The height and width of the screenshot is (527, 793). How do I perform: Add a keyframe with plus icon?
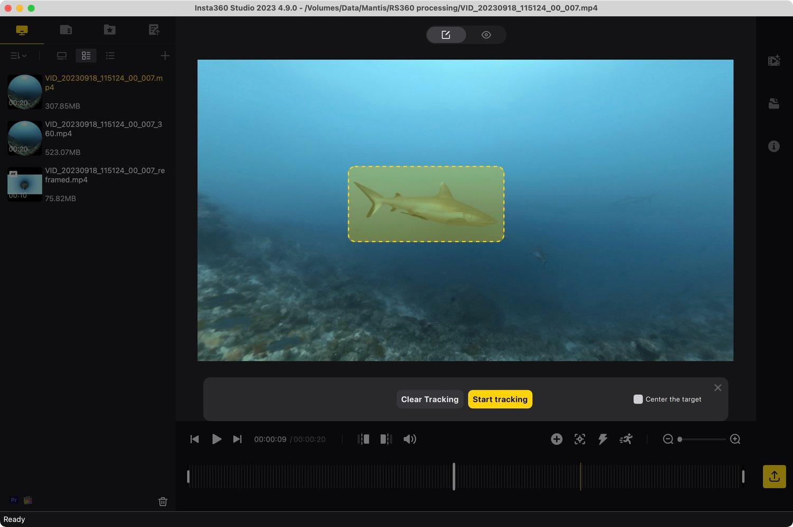556,439
